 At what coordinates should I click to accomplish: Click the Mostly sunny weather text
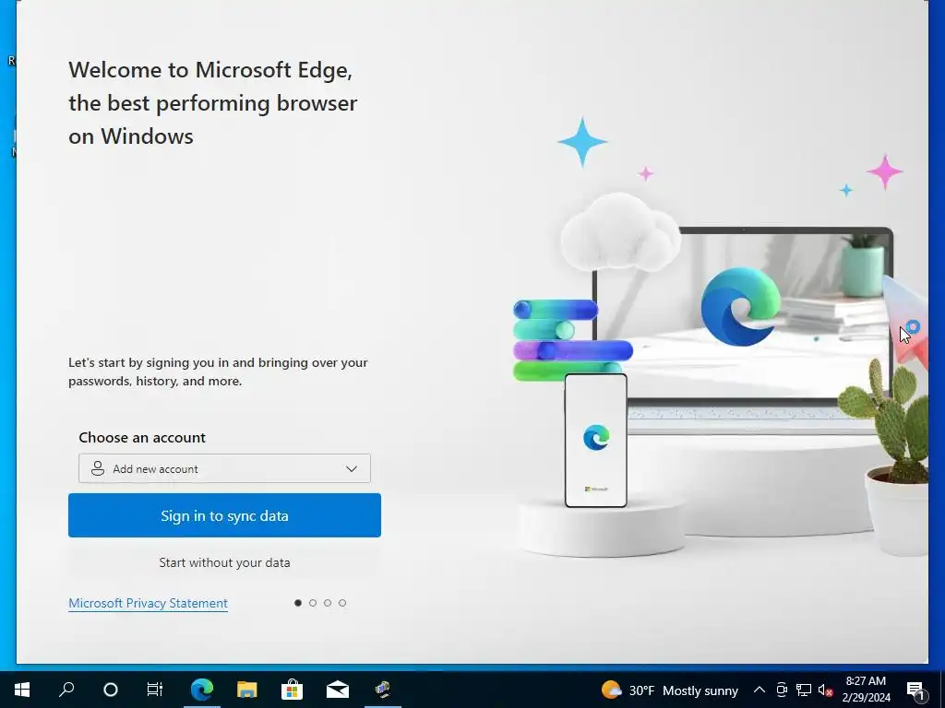pos(700,690)
